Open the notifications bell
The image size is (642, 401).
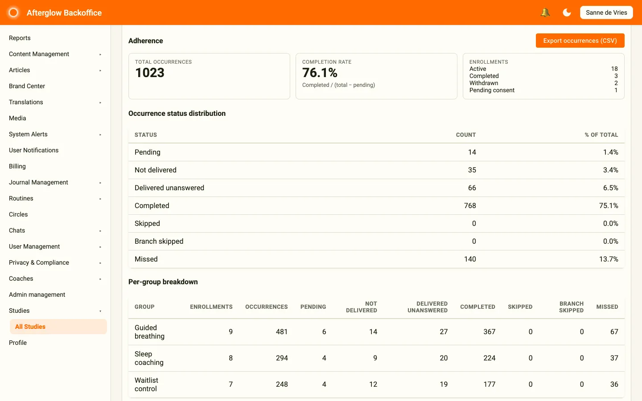(x=545, y=12)
